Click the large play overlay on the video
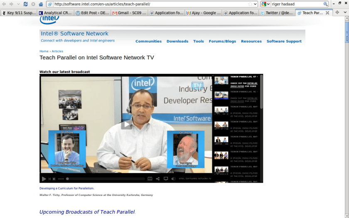This screenshot has width=349, height=218. (x=126, y=125)
